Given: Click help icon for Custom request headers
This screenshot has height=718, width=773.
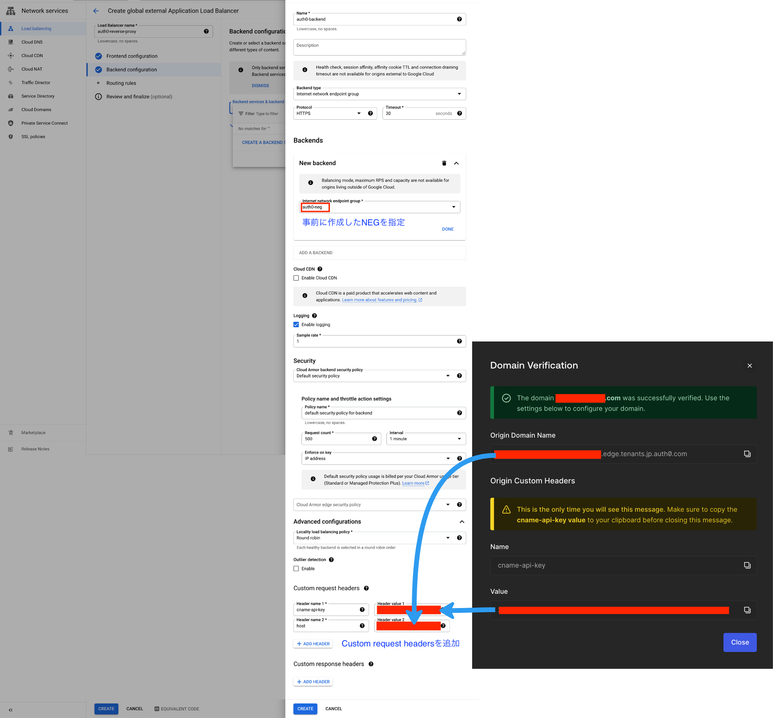Looking at the screenshot, I should pyautogui.click(x=366, y=588).
